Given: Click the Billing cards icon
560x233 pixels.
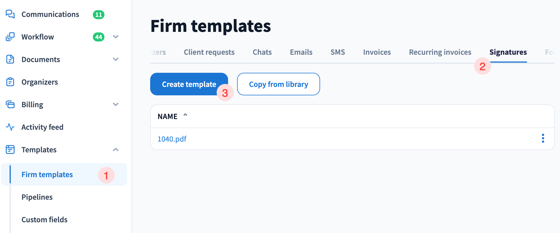Looking at the screenshot, I should 10,104.
